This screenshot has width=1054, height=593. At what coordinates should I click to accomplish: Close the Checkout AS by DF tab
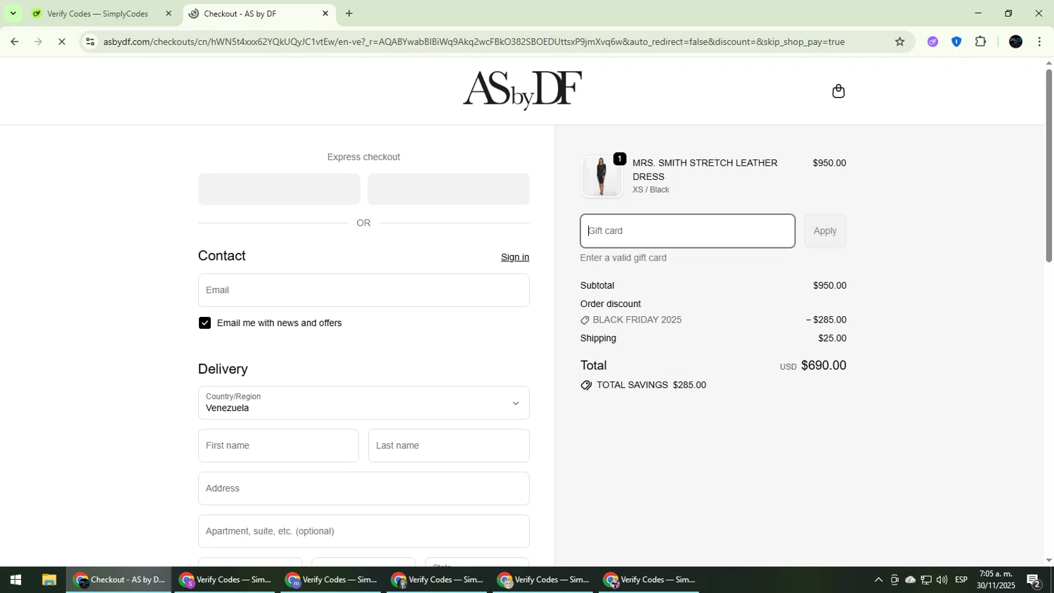[325, 13]
